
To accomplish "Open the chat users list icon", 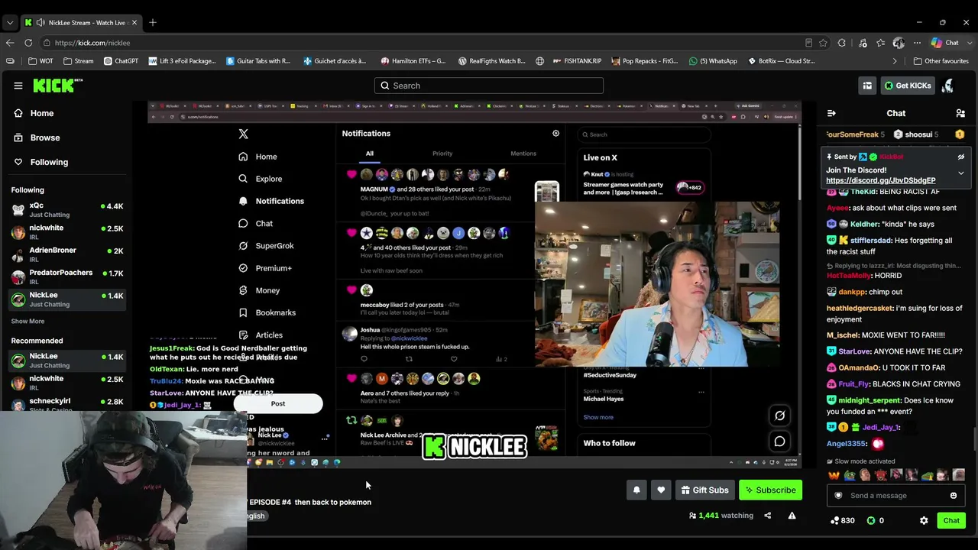I will point(960,113).
